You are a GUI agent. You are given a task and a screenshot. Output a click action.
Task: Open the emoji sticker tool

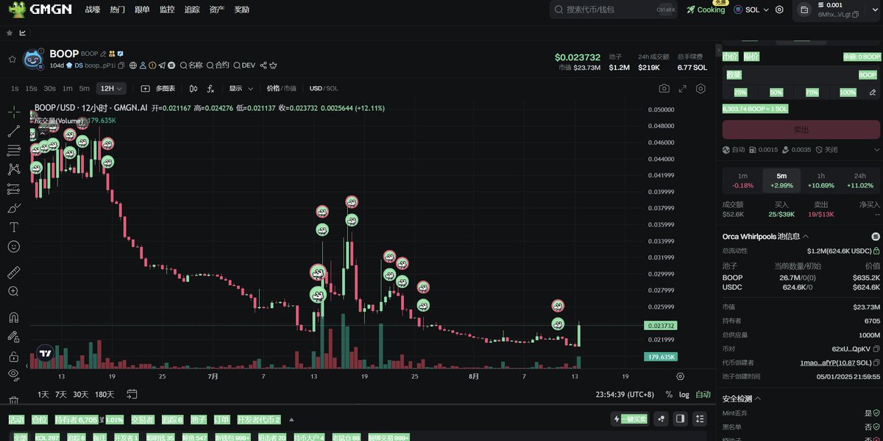click(x=13, y=246)
